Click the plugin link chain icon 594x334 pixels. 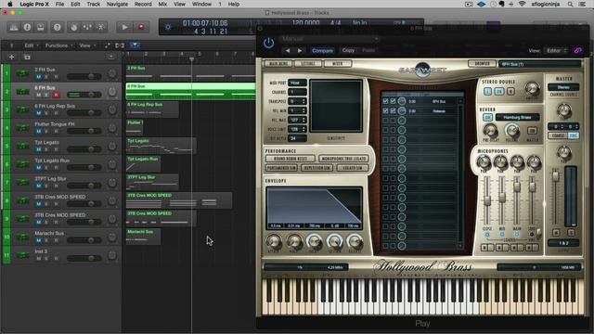pyautogui.click(x=577, y=50)
